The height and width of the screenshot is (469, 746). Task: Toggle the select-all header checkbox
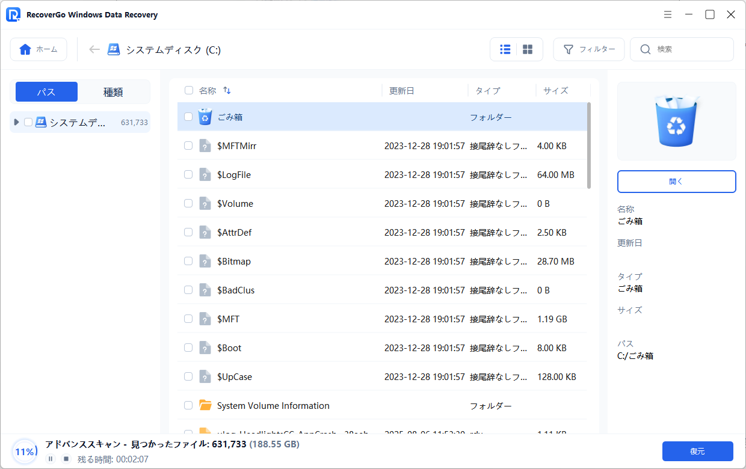pyautogui.click(x=188, y=91)
